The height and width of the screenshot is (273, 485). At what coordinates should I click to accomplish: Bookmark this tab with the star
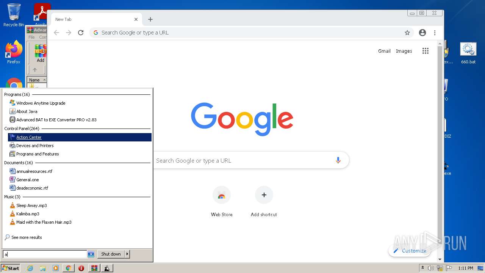tap(407, 33)
